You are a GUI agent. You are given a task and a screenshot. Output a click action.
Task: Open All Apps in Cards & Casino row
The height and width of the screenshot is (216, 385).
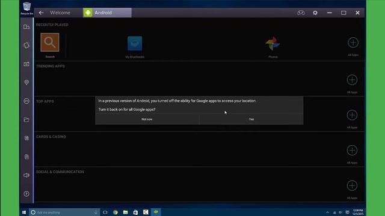(352, 150)
